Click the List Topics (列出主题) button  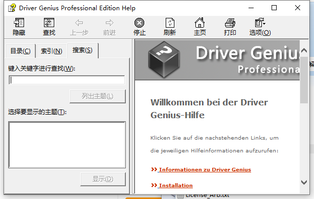[98, 96]
